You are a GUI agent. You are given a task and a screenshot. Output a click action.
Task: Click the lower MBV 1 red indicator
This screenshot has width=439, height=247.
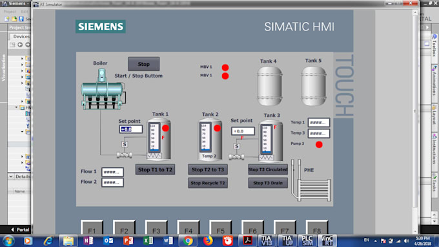(x=225, y=76)
